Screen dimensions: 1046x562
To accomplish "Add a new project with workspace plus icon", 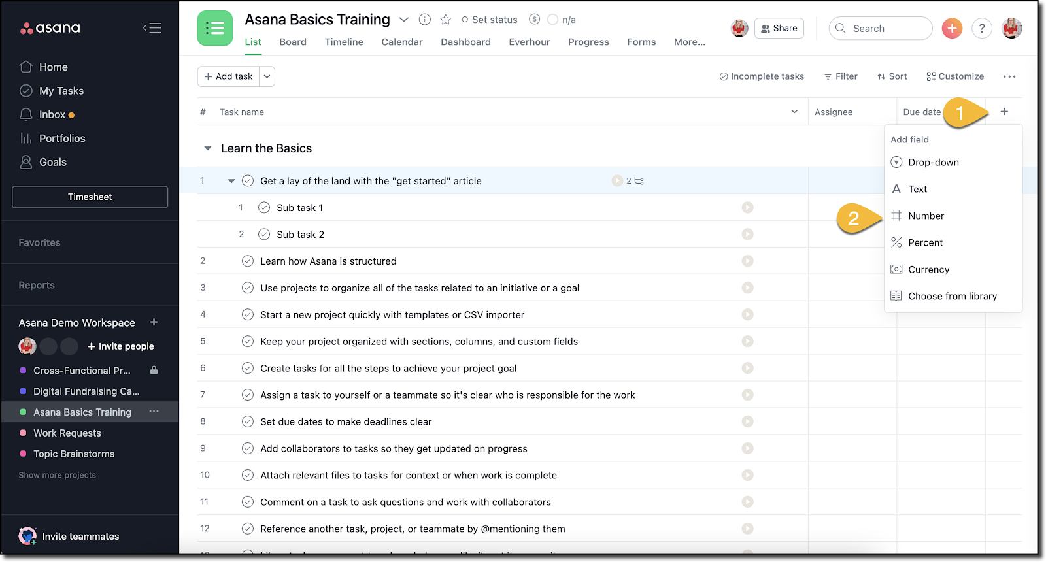I will tap(154, 322).
